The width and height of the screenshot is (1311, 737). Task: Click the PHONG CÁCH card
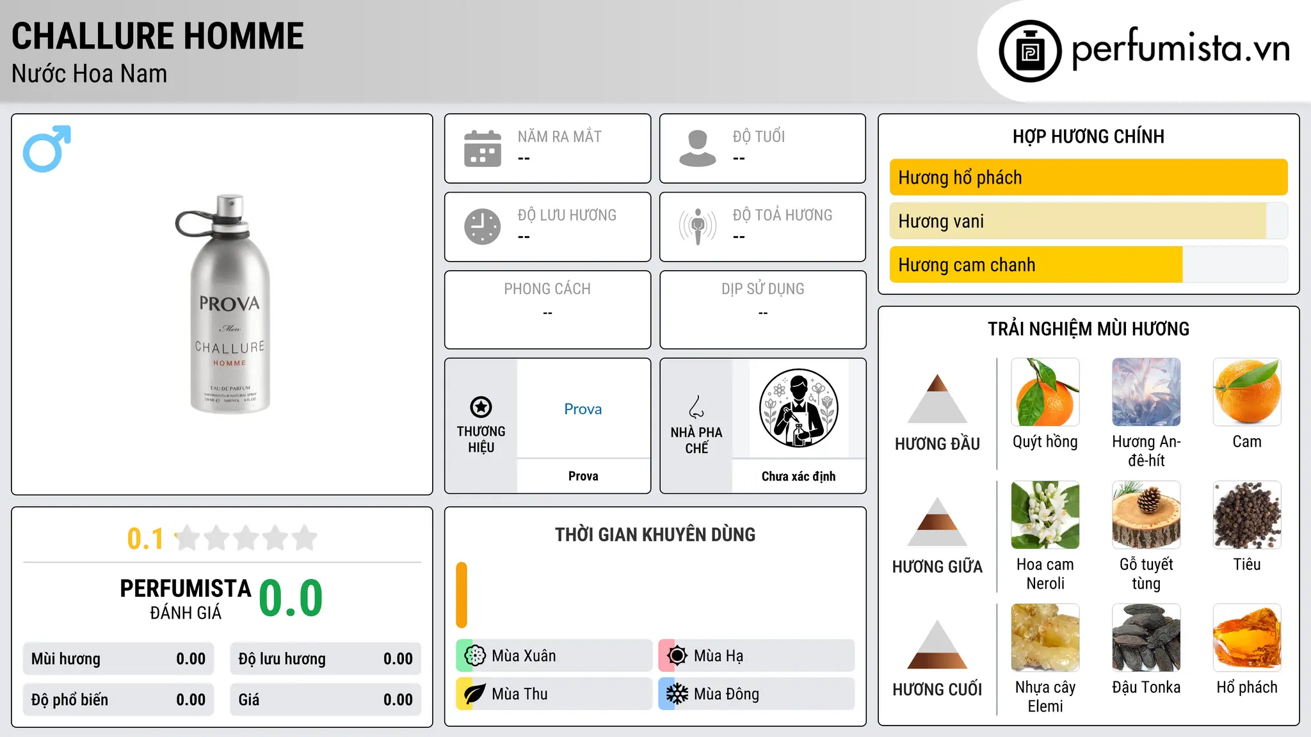pyautogui.click(x=547, y=310)
